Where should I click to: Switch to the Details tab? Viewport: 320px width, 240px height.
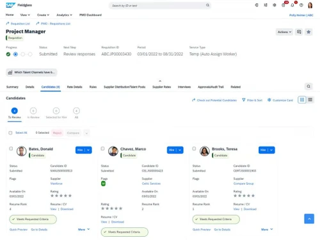click(30, 87)
